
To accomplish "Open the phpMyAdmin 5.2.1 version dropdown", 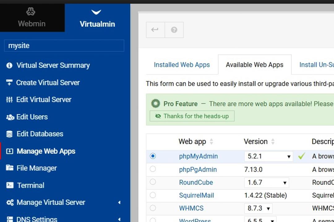I will pyautogui.click(x=269, y=157).
